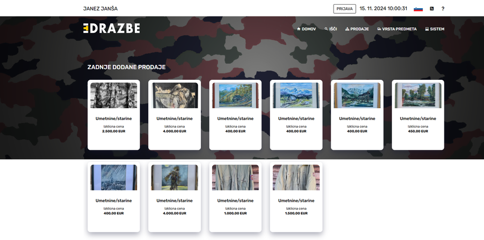
Task: Click the Slovenian flag language icon
Action: [418, 9]
